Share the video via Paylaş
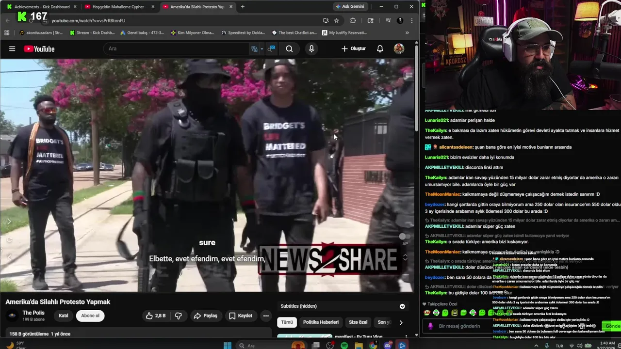This screenshot has width=621, height=349. click(205, 316)
